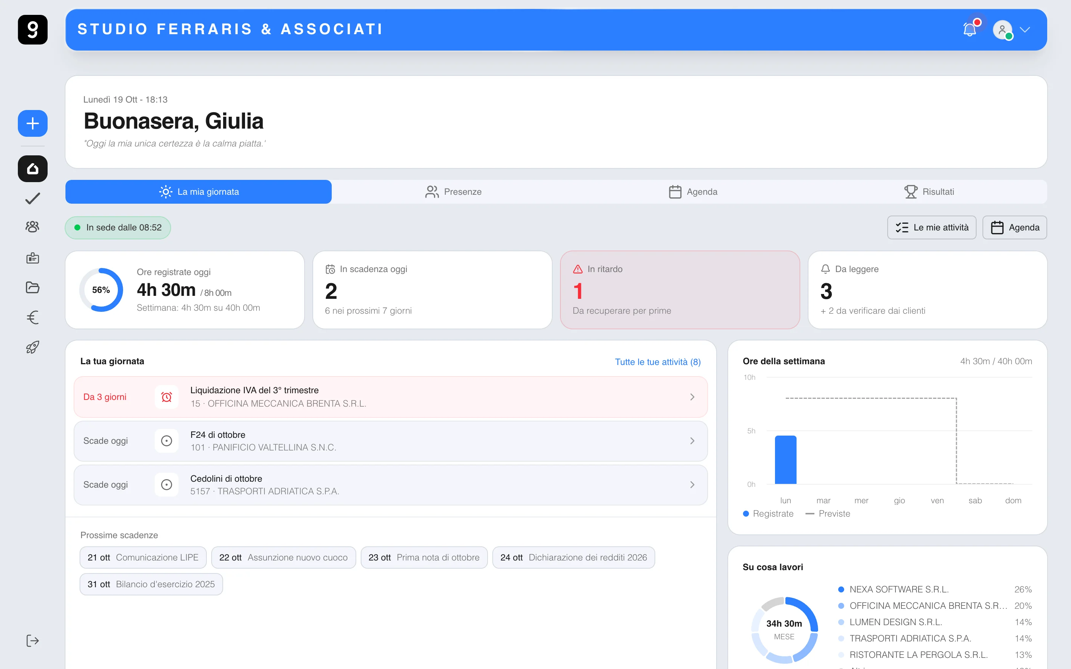Open the checkmark tasks sidebar icon
The width and height of the screenshot is (1071, 669).
(x=33, y=198)
